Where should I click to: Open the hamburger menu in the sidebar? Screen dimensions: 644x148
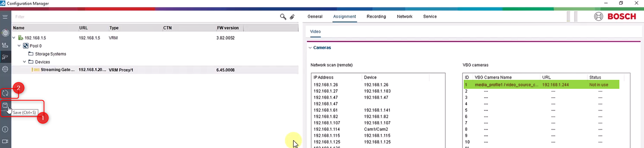point(5,17)
